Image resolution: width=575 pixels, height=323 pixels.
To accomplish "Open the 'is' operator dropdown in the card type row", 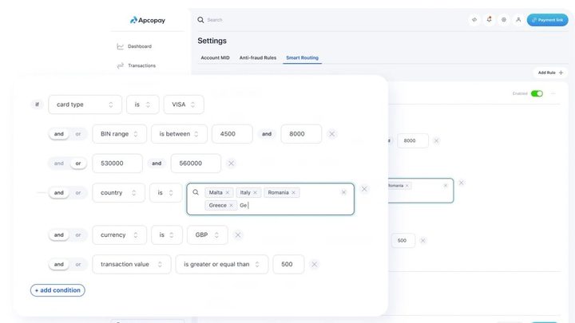I will pos(143,104).
